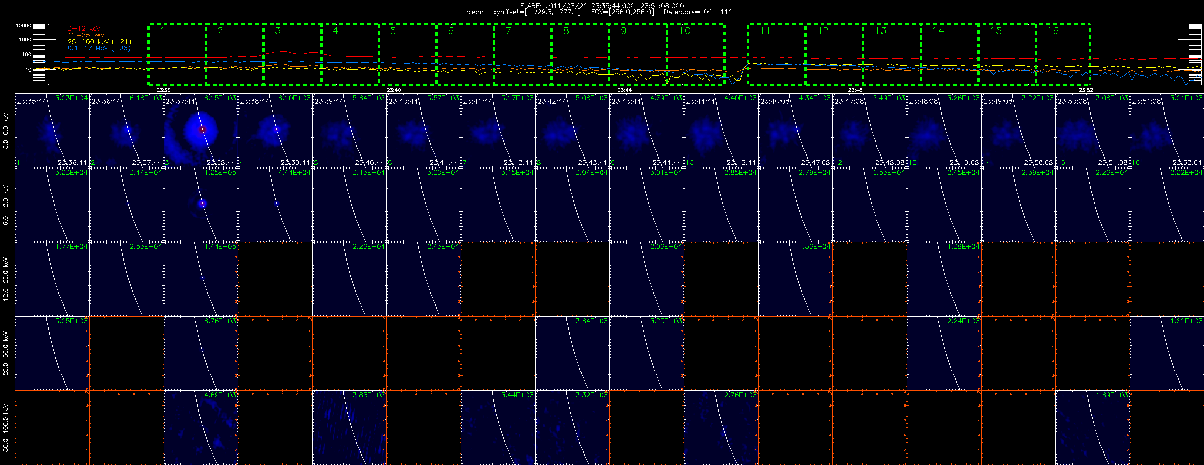
Task: Select the 6–12 keV image with peak 4.44E+04
Action: (x=275, y=205)
